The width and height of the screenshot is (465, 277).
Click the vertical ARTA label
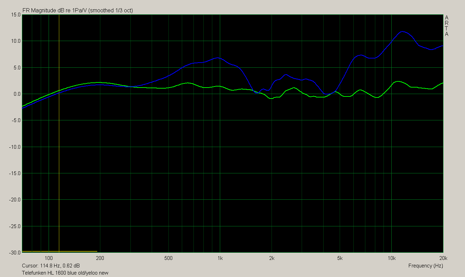tap(447, 26)
